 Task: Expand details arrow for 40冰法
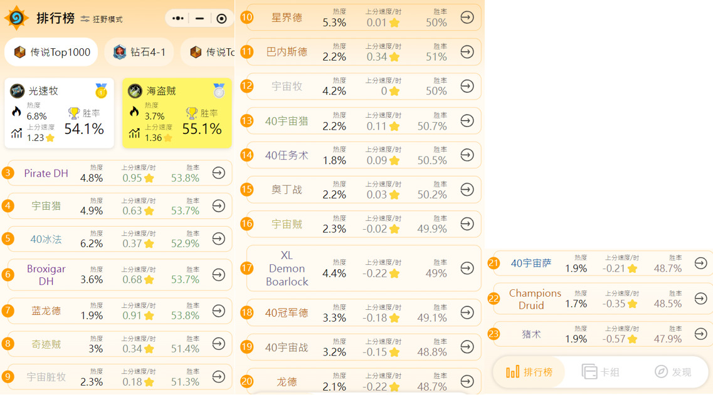tap(218, 239)
